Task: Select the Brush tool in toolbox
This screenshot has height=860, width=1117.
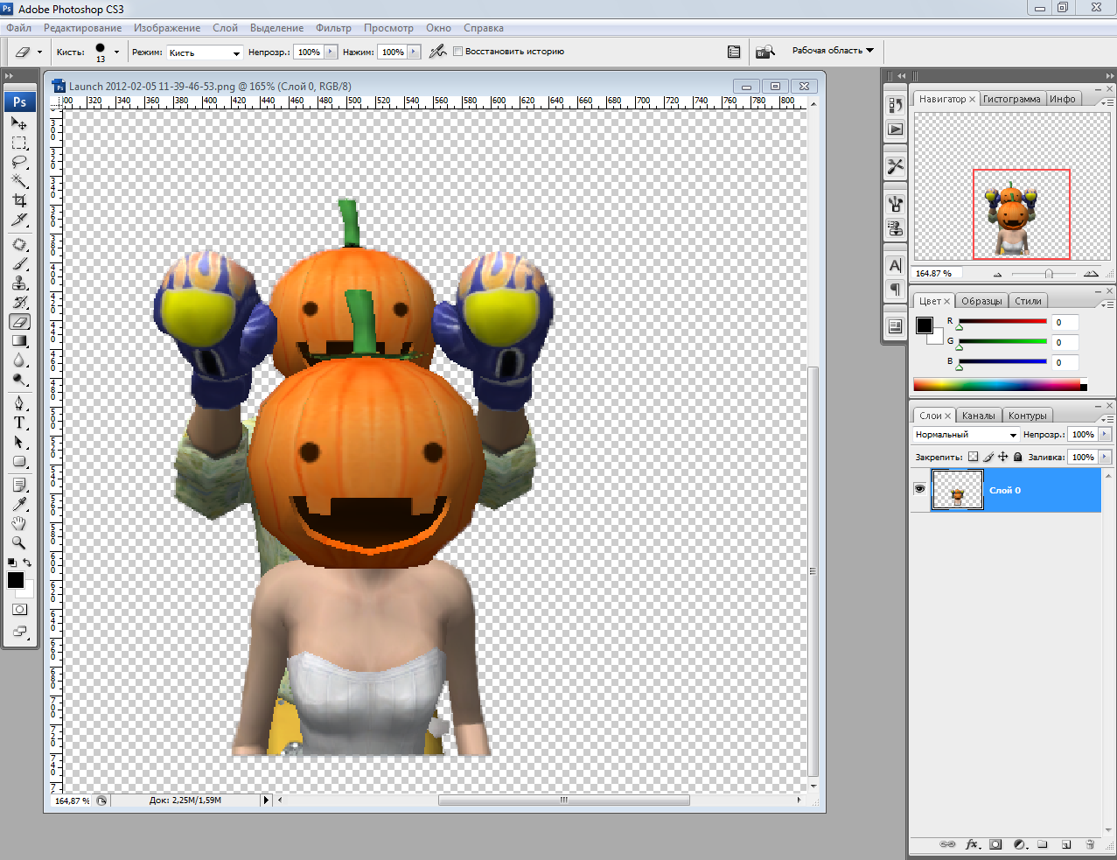Action: [x=19, y=264]
